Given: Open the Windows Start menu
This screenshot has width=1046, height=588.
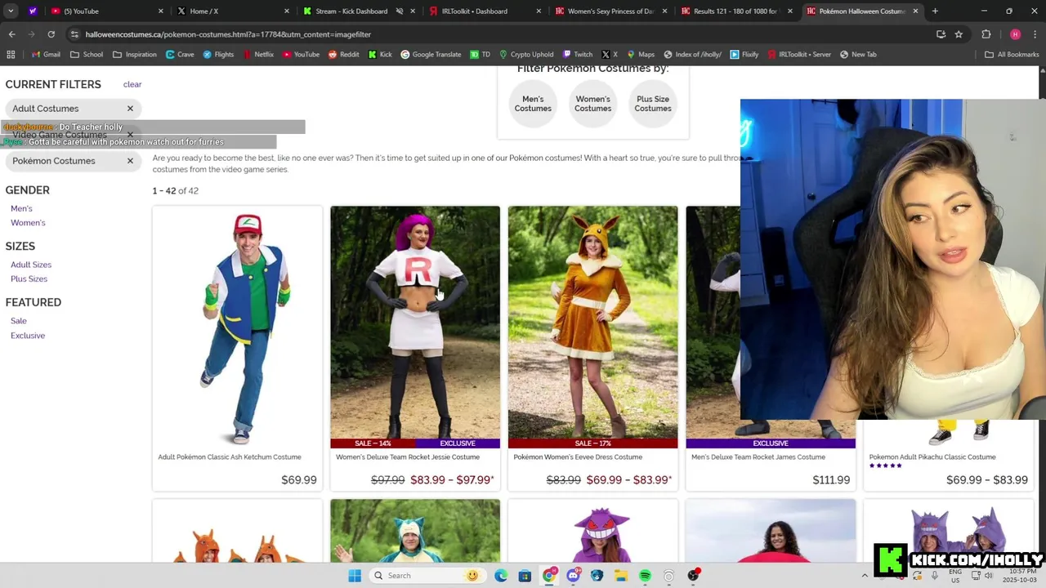Looking at the screenshot, I should coord(355,576).
